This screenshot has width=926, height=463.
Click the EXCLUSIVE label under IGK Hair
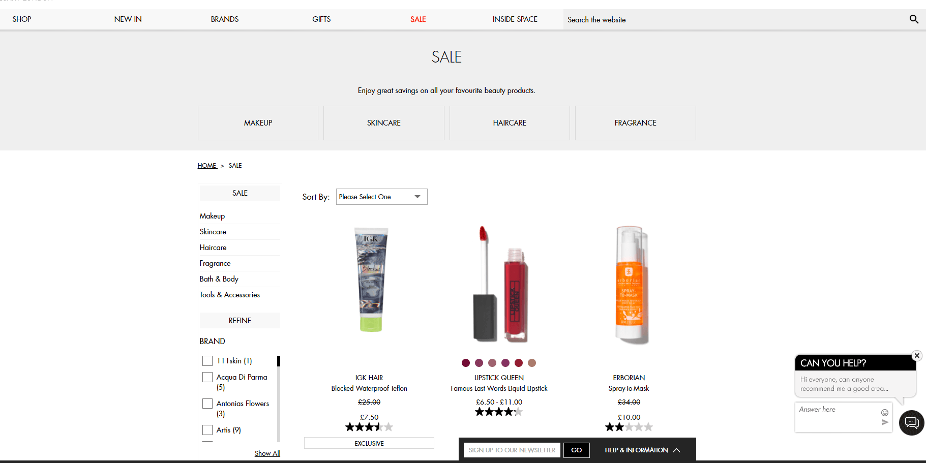pyautogui.click(x=369, y=443)
